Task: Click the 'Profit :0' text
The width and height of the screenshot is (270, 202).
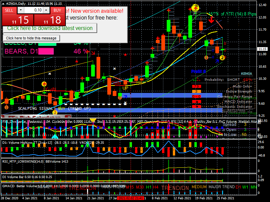Action: pos(198,71)
